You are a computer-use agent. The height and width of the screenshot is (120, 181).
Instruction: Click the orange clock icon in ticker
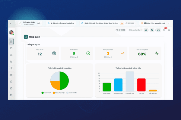coord(142,23)
